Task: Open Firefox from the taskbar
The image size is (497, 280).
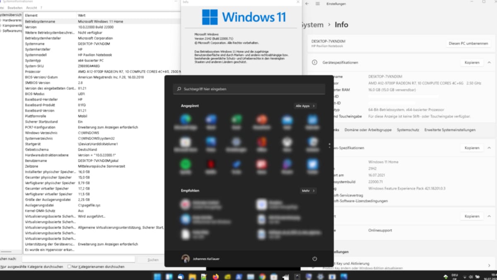Action: (215, 277)
